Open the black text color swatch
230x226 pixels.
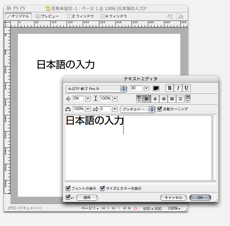[x=156, y=89]
